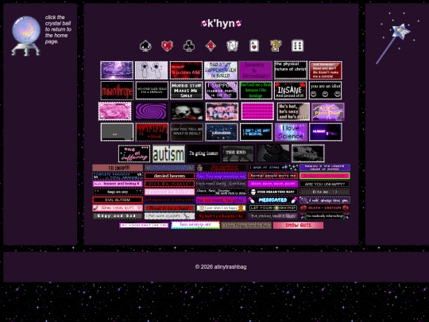The height and width of the screenshot is (322, 429).
Task: Open the 'Can you tell me what is real?' stamp
Action: click(187, 132)
